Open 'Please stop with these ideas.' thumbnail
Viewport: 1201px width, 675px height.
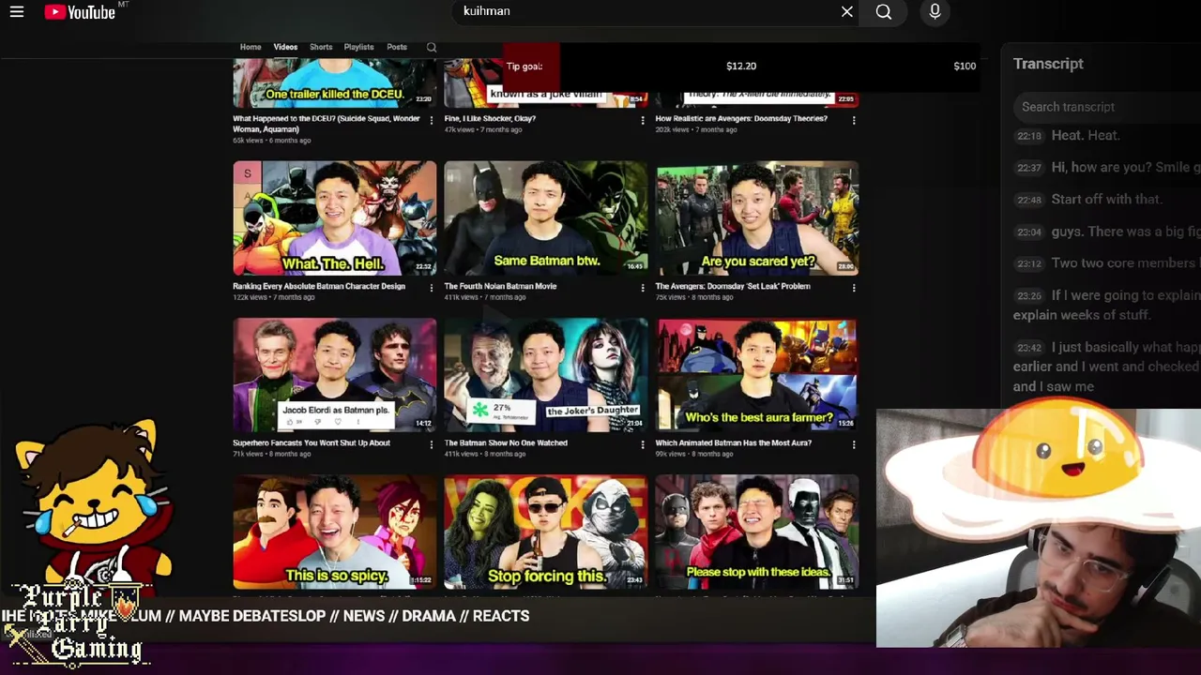tap(757, 532)
